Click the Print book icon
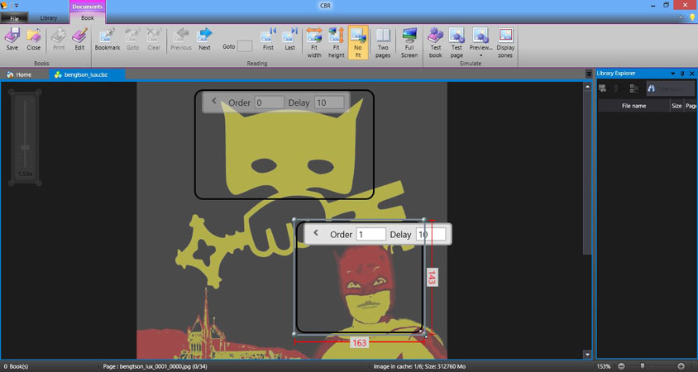Image resolution: width=698 pixels, height=372 pixels. point(59,39)
